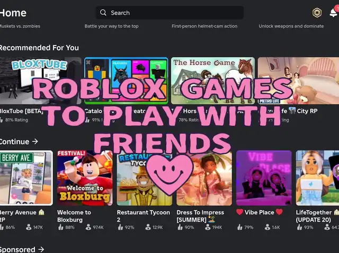Click the search magnifier icon
Screen dimensions: 339x253
click(103, 13)
